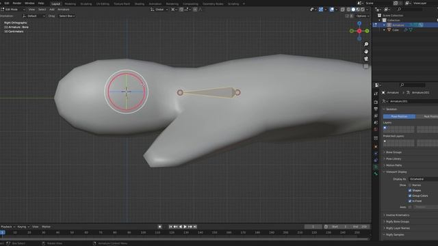The image size is (438, 246).
Task: Switch to the UV Editing workspace tab
Action: click(103, 4)
